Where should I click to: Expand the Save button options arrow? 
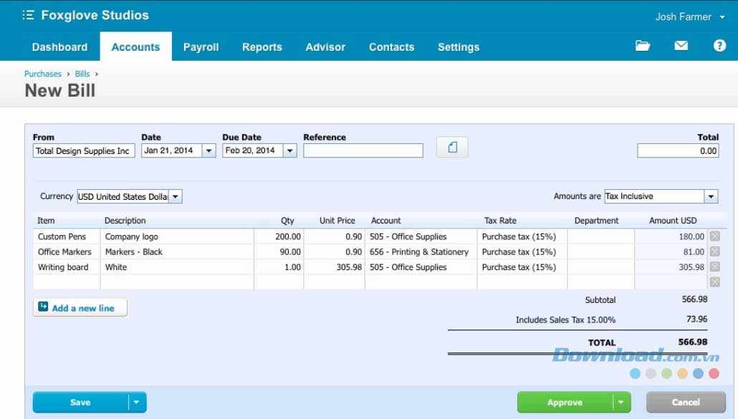[x=137, y=403]
